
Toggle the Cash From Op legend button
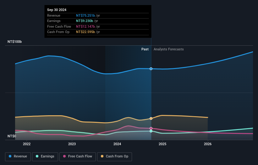[x=114, y=156]
